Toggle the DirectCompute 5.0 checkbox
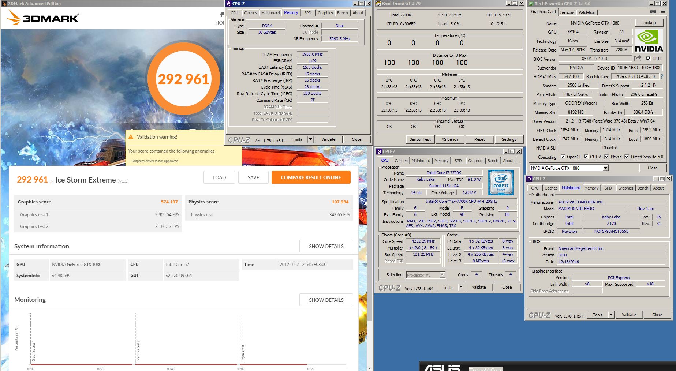This screenshot has height=371, width=676. tap(626, 157)
